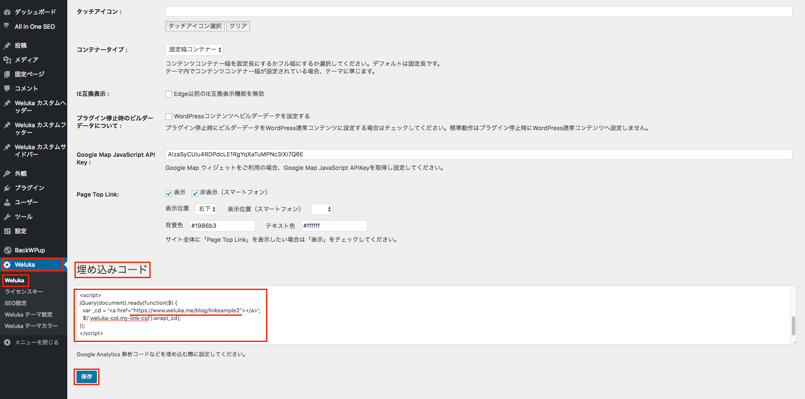Image resolution: width=805 pixels, height=399 pixels.
Task: Click the 設定 sliders icon
Action: tap(7, 231)
